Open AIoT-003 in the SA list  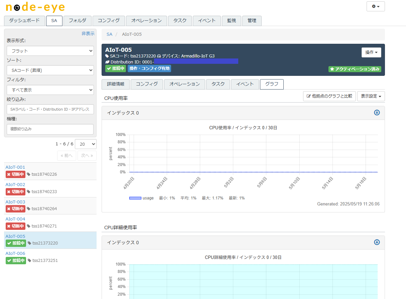(15, 202)
